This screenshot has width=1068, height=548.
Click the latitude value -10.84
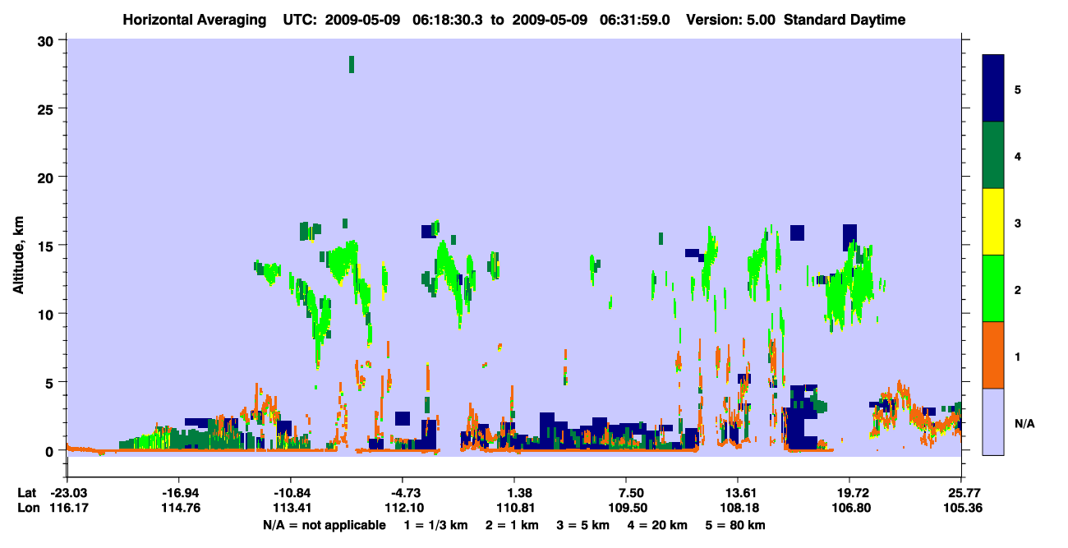click(x=290, y=493)
